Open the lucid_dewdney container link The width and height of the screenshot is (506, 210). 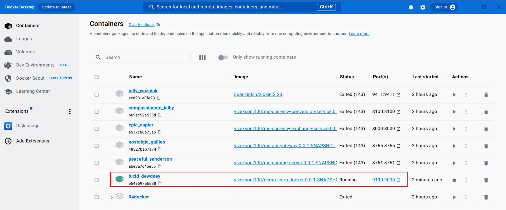point(144,176)
